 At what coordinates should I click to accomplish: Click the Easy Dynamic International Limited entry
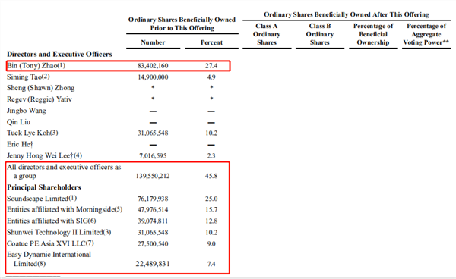tap(49, 259)
